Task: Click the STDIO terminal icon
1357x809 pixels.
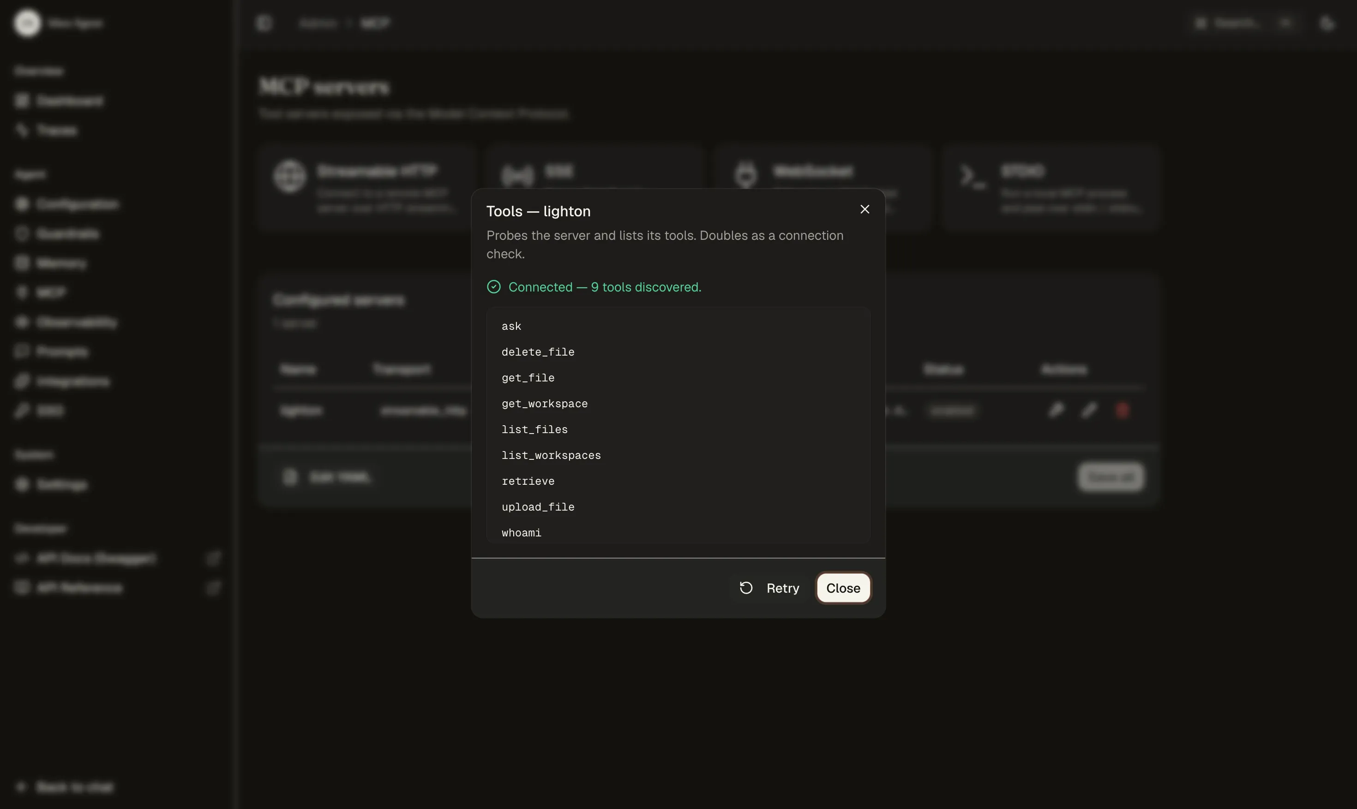Action: click(x=973, y=176)
